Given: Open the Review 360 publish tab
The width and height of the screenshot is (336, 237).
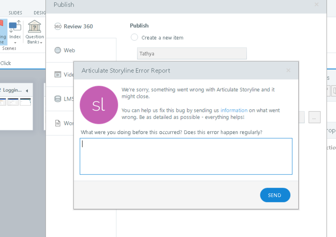Looking at the screenshot, I should (78, 27).
